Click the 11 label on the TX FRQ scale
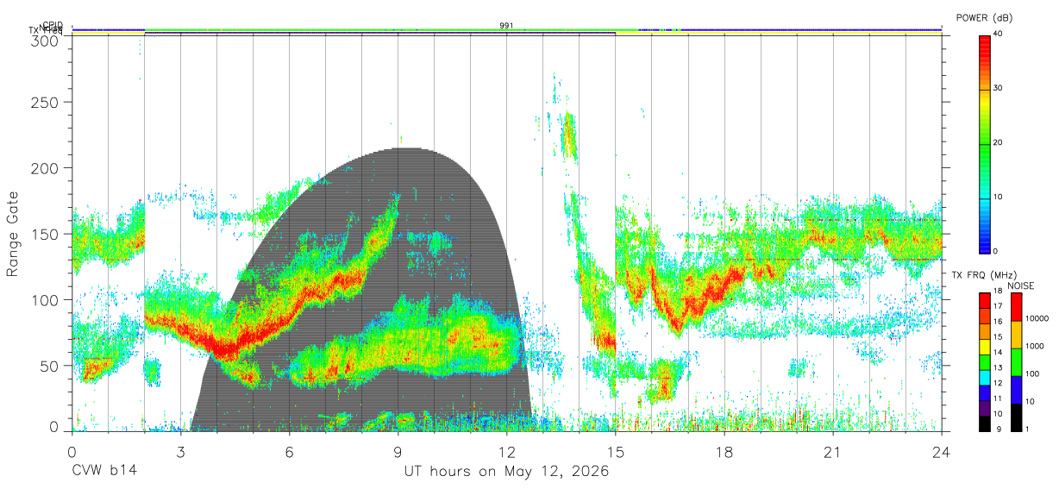 tap(999, 399)
